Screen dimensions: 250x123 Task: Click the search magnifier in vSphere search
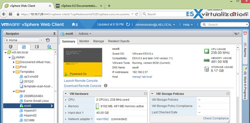[204, 25]
